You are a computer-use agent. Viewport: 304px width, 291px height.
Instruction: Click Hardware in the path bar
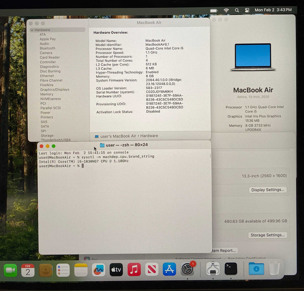(149, 136)
